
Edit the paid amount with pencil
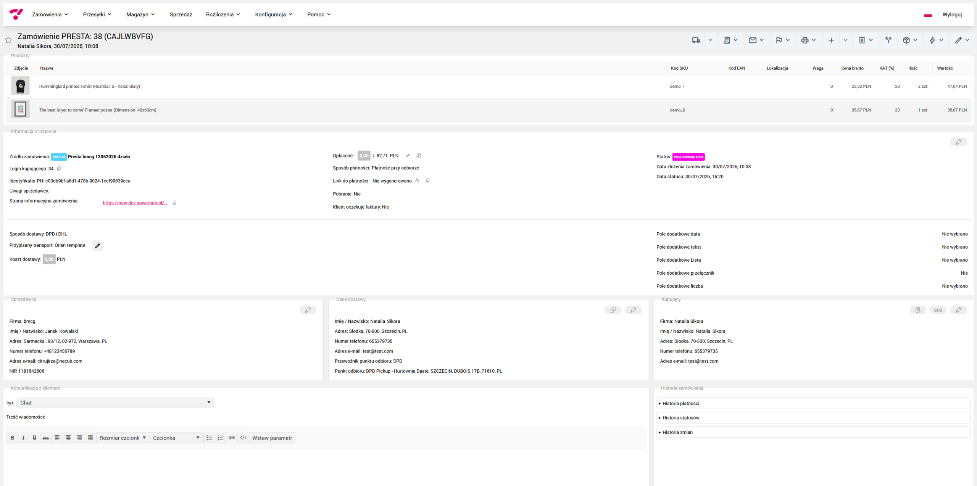[408, 156]
